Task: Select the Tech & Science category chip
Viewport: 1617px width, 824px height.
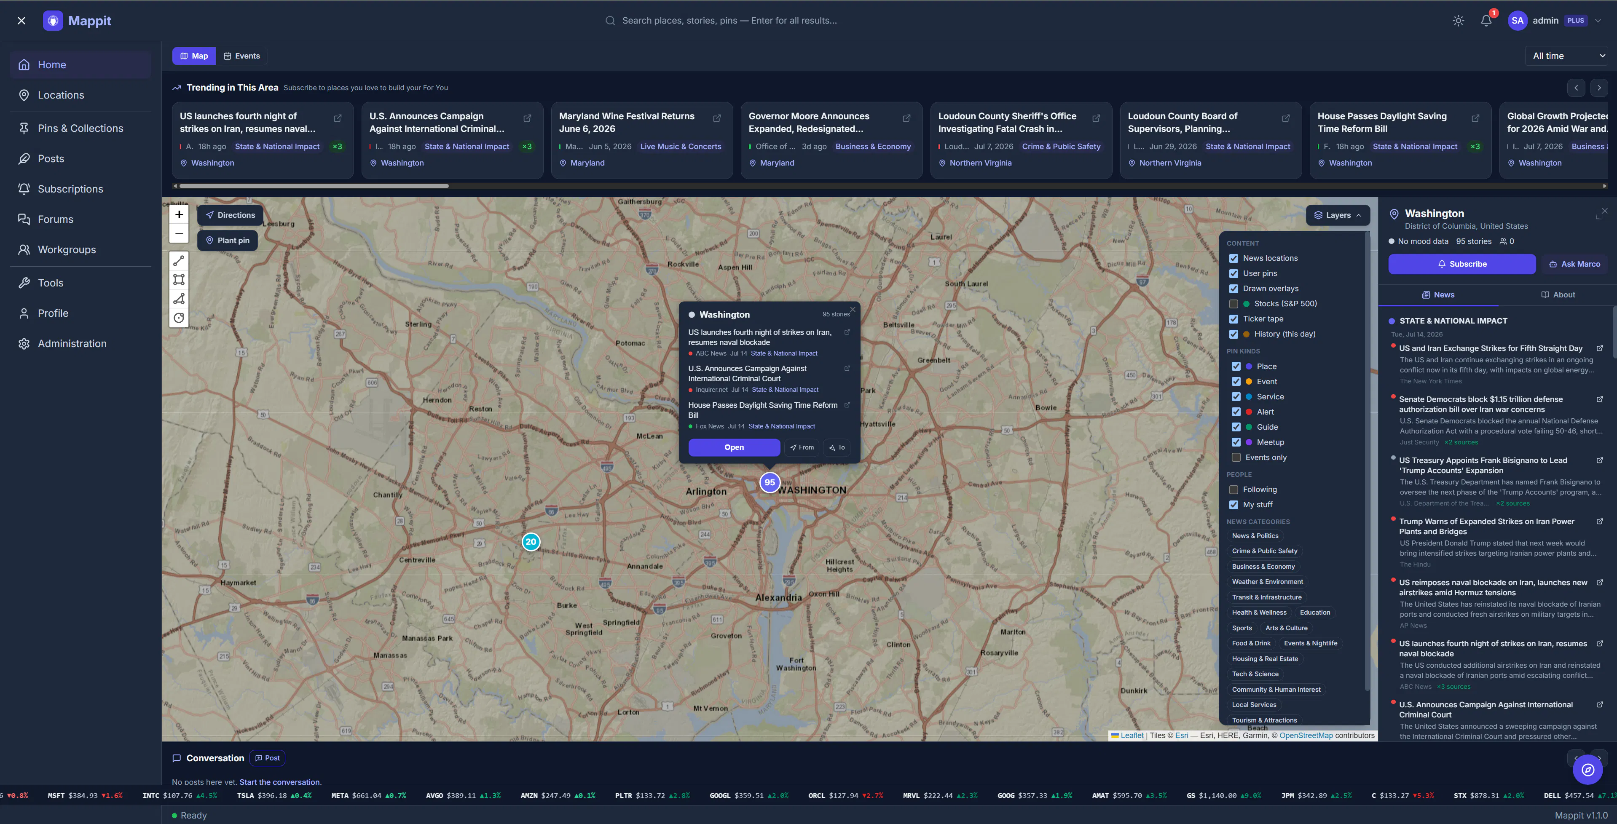Action: (x=1255, y=674)
